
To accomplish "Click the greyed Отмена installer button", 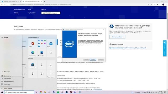I will click(x=101, y=60).
